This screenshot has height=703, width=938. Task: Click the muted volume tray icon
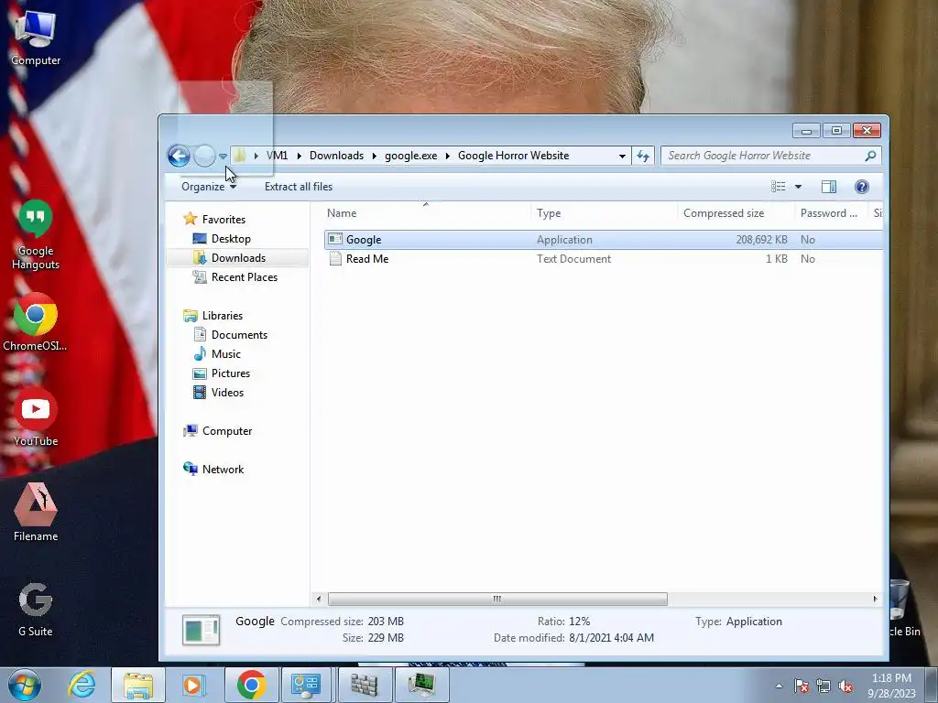pos(845,687)
